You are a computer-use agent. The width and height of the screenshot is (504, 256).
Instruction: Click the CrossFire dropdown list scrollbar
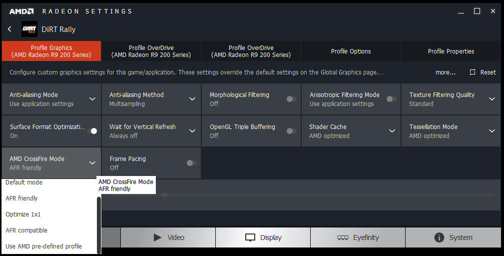click(99, 220)
